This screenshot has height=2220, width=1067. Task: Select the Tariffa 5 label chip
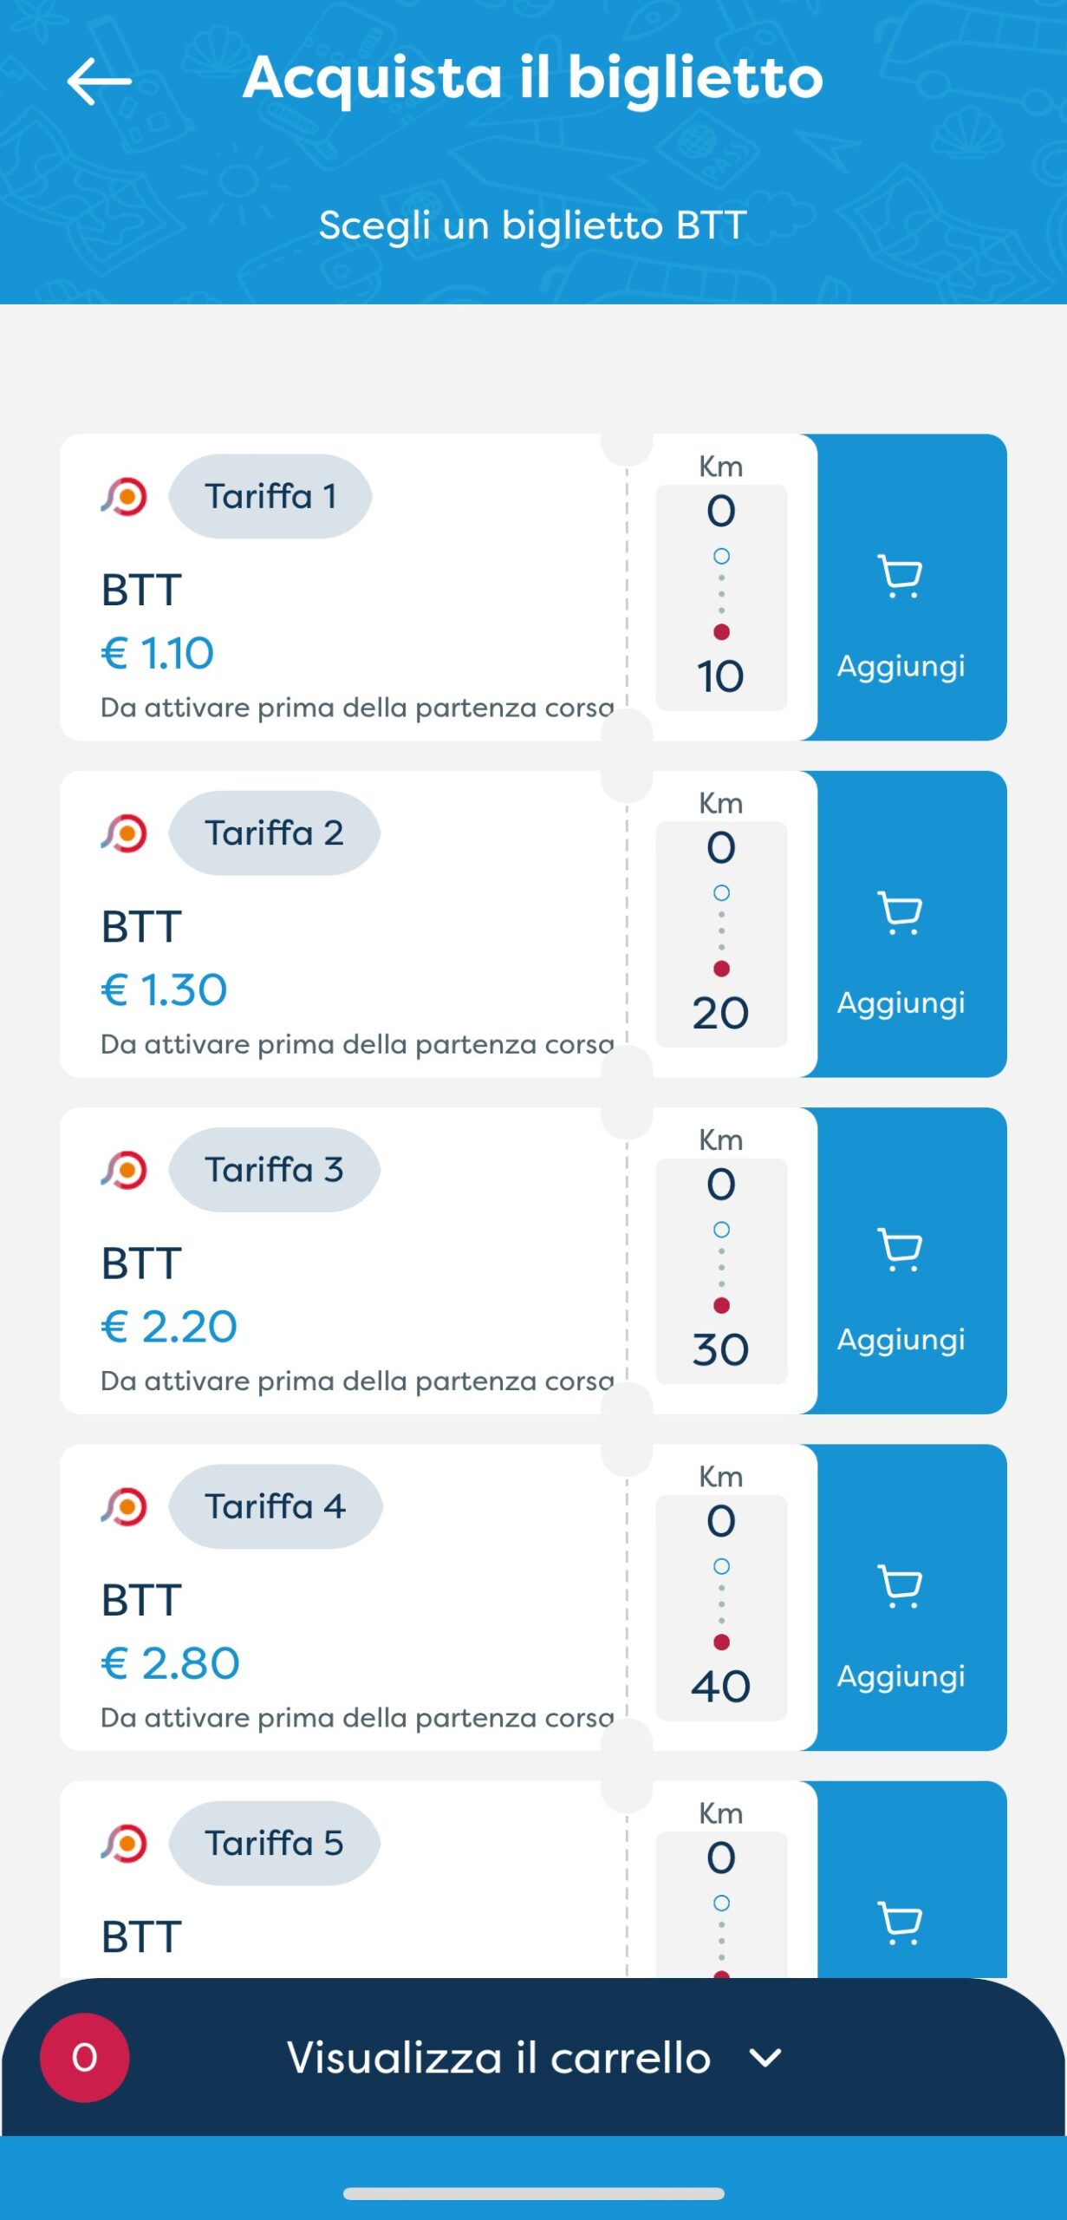click(274, 1843)
